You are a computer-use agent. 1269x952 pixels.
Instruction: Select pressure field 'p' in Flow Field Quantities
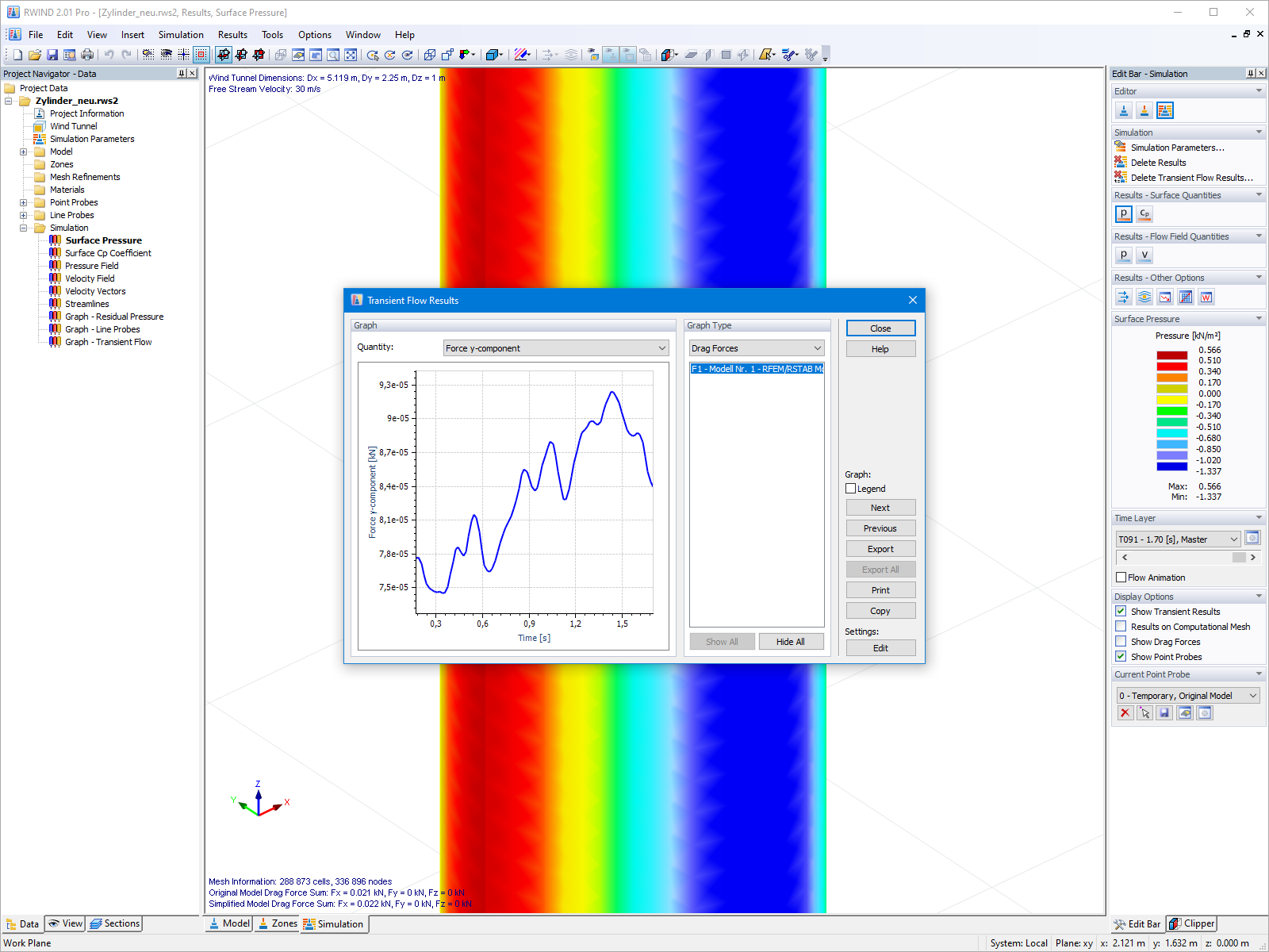pos(1124,255)
